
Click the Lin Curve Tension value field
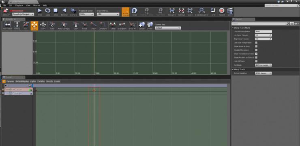263,35
